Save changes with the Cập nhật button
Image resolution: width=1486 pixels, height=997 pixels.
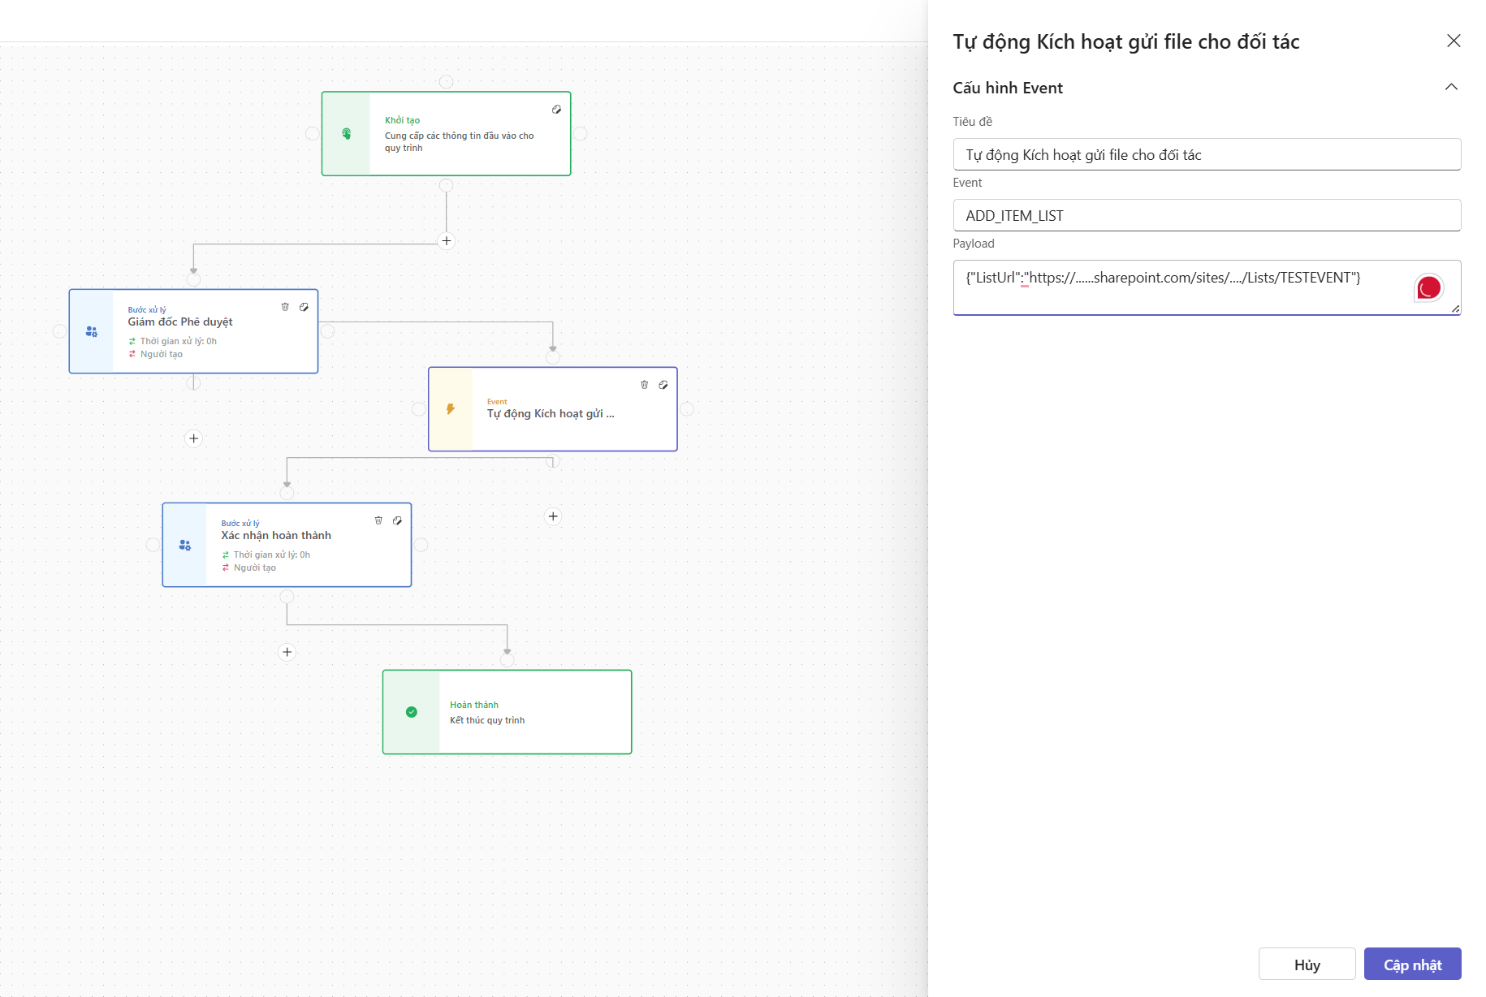[x=1412, y=965]
